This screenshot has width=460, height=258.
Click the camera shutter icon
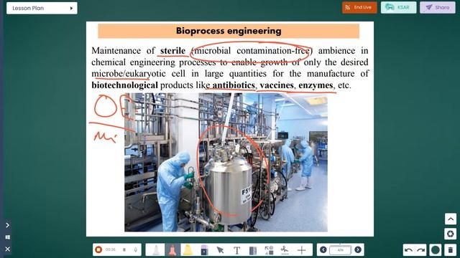451,234
